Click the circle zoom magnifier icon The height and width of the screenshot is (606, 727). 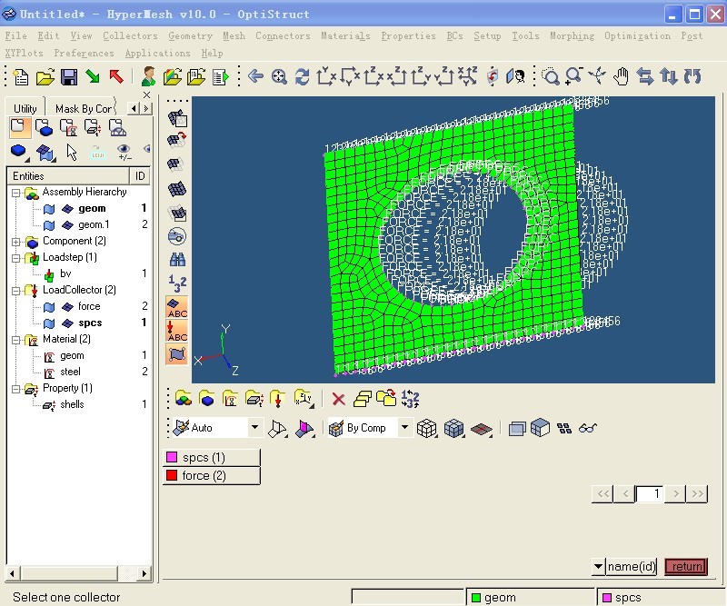(x=551, y=76)
